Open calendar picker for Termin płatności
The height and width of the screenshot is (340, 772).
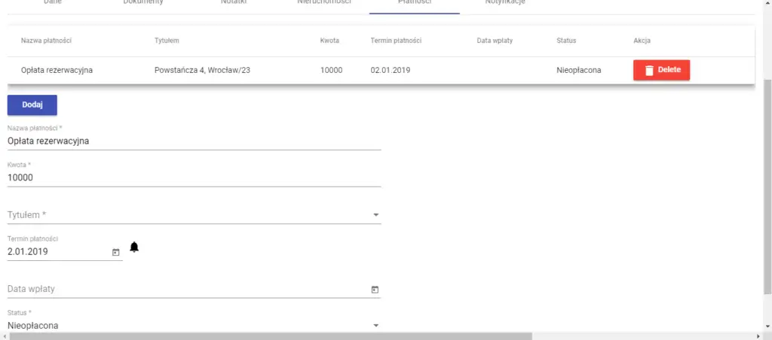[x=115, y=252]
